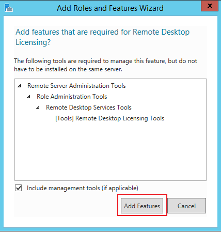The width and height of the screenshot is (221, 232).
Task: Cancel the add features prompt
Action: (x=186, y=206)
